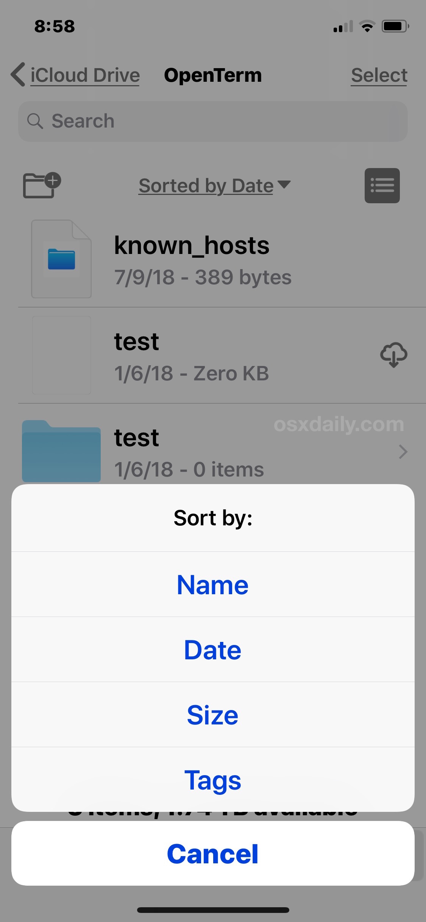Select Name as the sort option
Viewport: 426px width, 922px height.
(213, 584)
